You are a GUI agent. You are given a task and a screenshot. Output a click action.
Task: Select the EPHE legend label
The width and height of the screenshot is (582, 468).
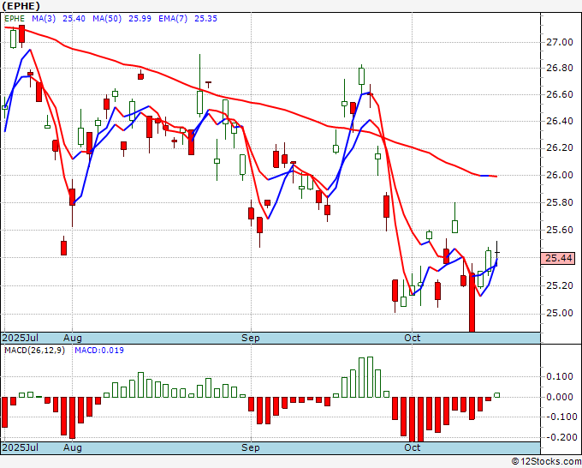click(x=15, y=19)
